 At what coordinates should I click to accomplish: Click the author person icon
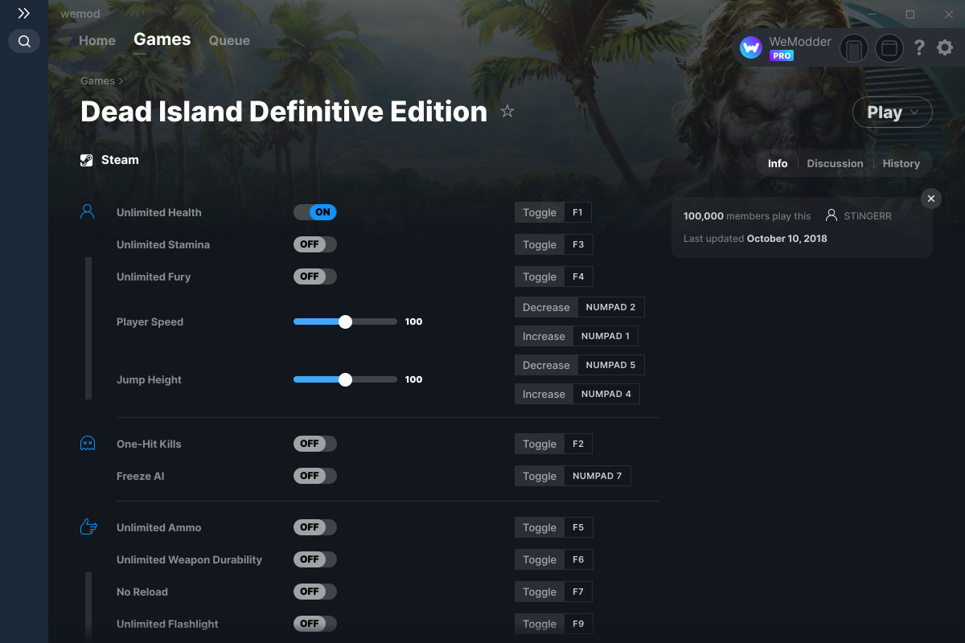(x=832, y=215)
